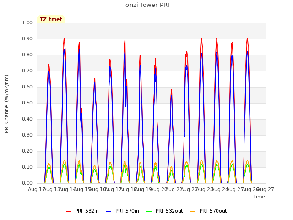Click the 0.00 y-axis tick label
Viewport: 293px width, 220px height.
tap(27, 183)
